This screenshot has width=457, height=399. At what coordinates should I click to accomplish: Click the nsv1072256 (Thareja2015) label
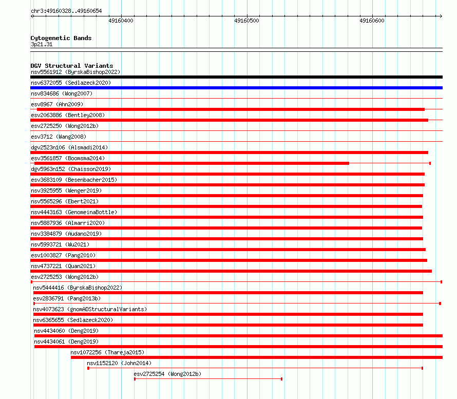pos(107,352)
